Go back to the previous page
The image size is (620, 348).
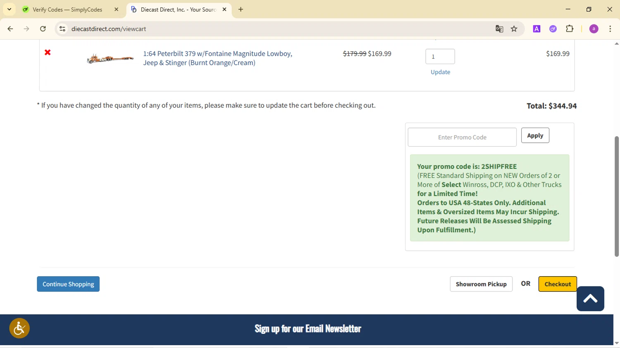point(10,29)
